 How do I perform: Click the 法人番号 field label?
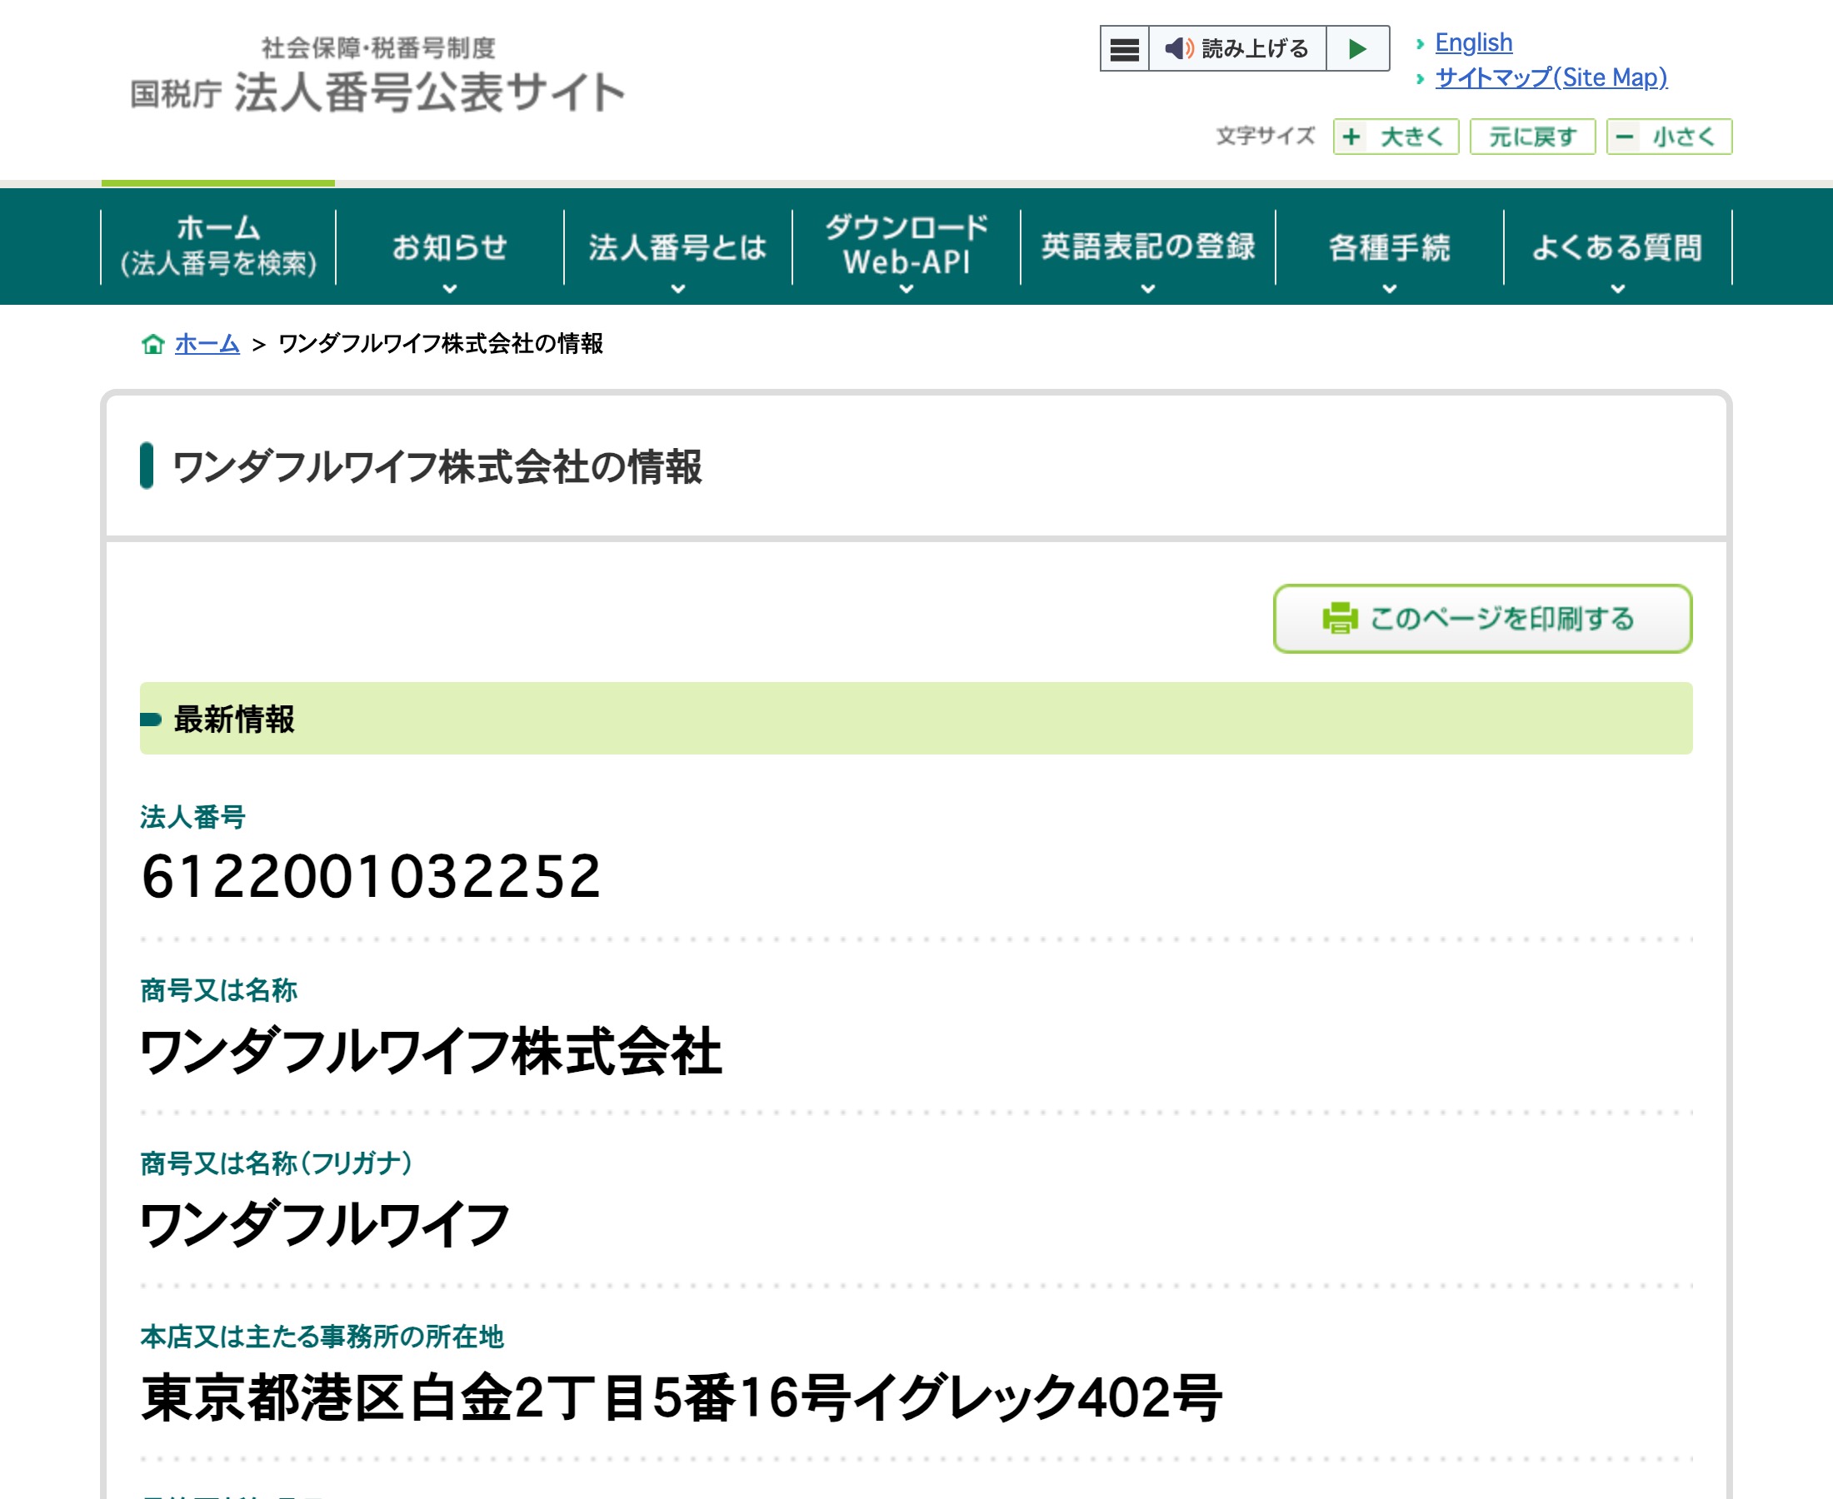[192, 817]
